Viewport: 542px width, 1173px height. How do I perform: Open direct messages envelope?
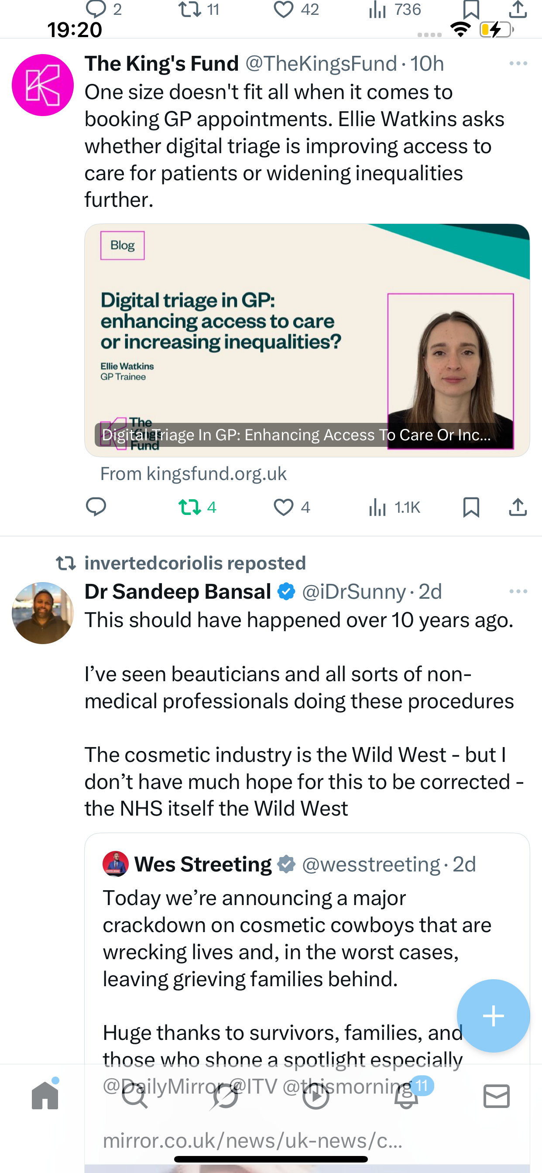click(x=497, y=1096)
